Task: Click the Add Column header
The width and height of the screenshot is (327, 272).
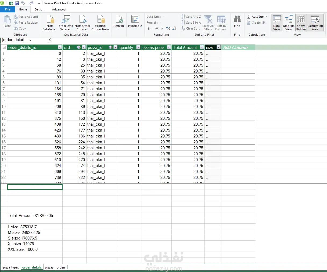Action: [238, 47]
